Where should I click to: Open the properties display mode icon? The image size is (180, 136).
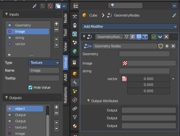pos(76,6)
